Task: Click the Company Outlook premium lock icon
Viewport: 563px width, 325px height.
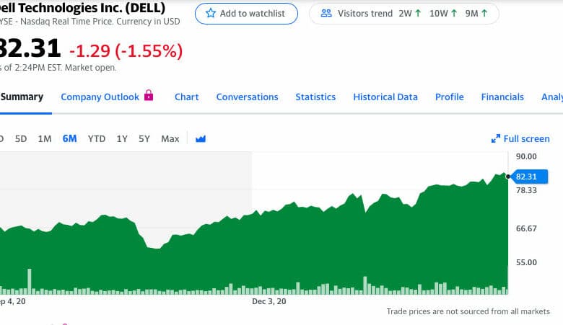Action: pos(149,95)
